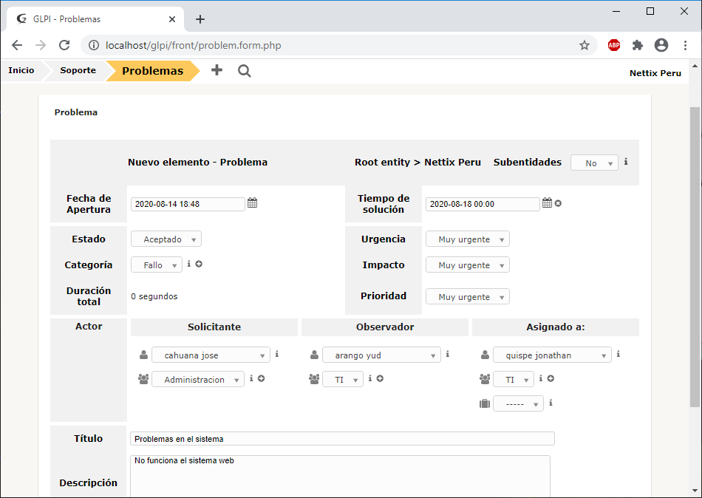Bookmark this page with star icon

point(585,45)
